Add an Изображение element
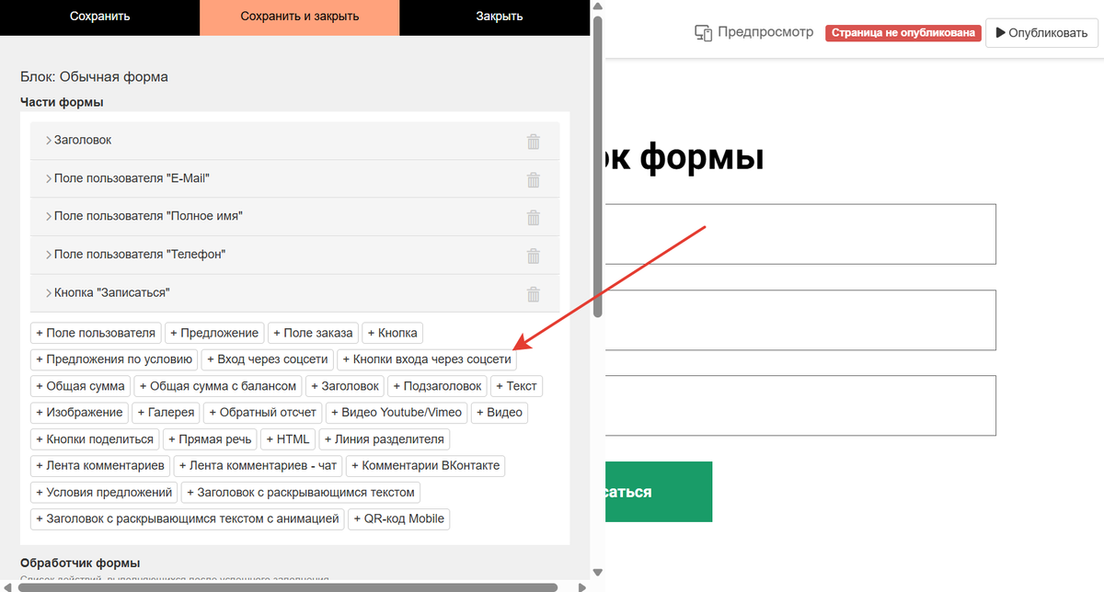 [x=79, y=413]
